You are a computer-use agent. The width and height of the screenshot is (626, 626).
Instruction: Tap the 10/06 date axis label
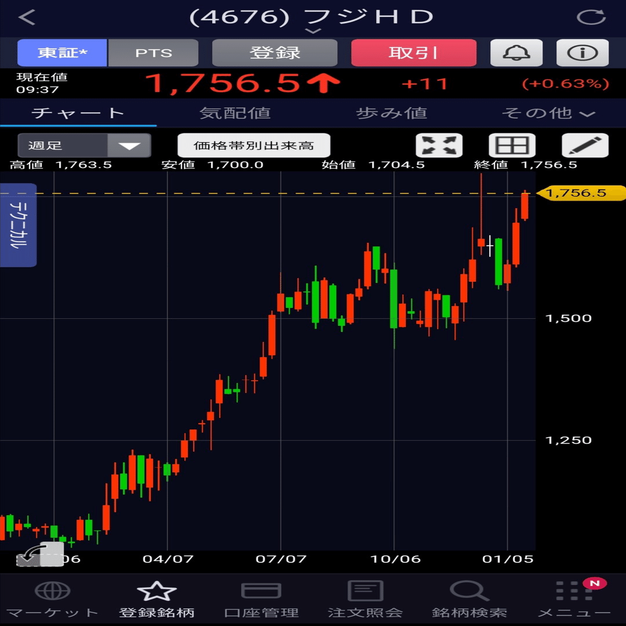tap(395, 559)
